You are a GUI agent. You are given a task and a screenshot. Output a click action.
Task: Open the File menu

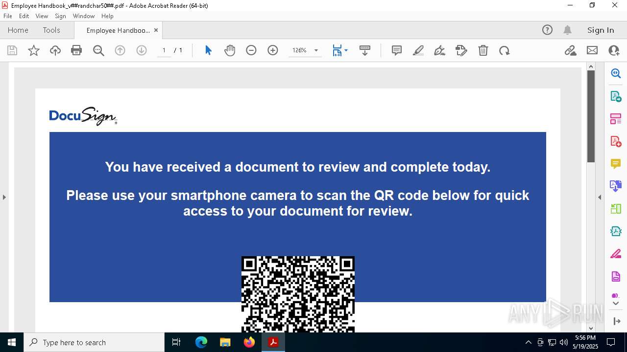point(8,16)
